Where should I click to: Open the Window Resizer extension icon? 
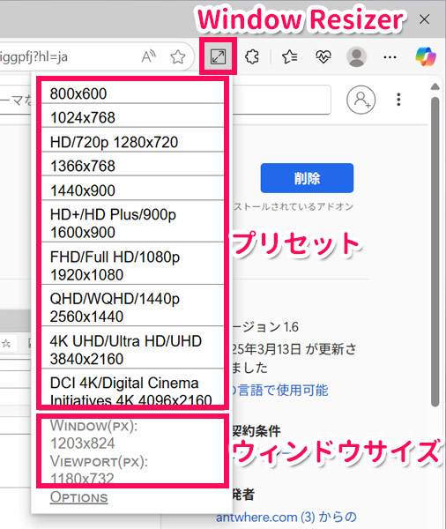218,56
